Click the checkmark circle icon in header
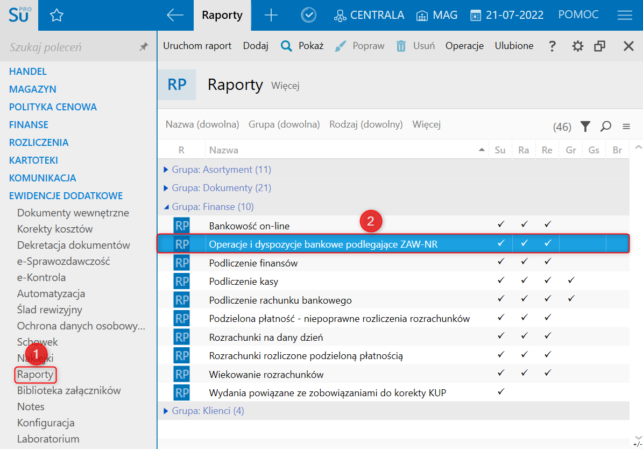The width and height of the screenshot is (643, 449). (308, 16)
